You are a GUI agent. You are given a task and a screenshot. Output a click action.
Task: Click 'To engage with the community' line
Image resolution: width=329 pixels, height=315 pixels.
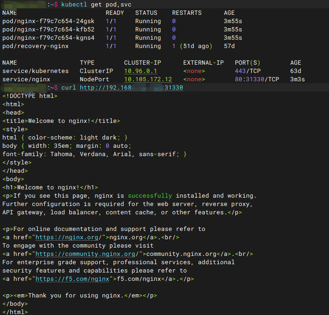(78, 246)
